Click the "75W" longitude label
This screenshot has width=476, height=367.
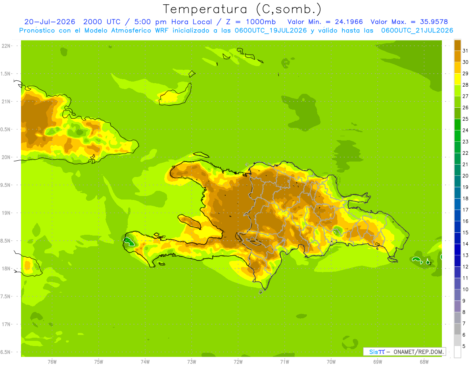point(99,362)
